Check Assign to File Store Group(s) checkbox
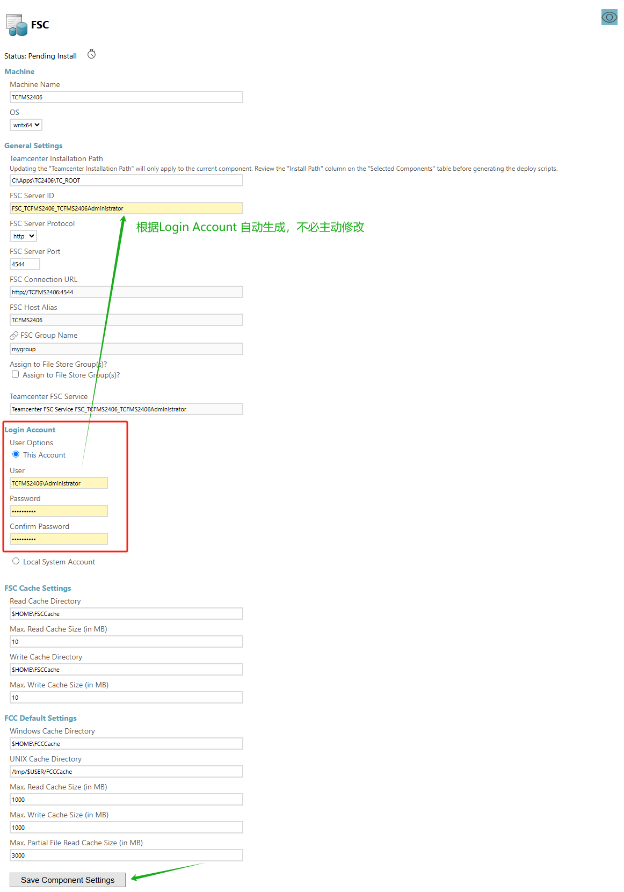This screenshot has width=624, height=892. (x=16, y=374)
